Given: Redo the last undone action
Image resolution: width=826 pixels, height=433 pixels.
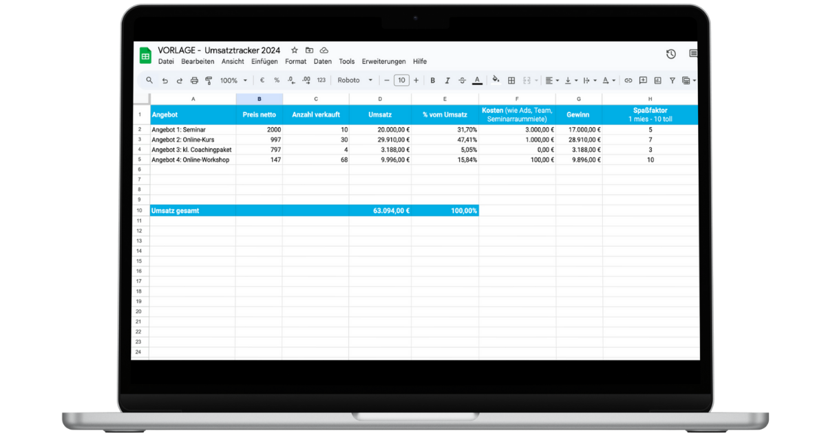Looking at the screenshot, I should click(180, 80).
